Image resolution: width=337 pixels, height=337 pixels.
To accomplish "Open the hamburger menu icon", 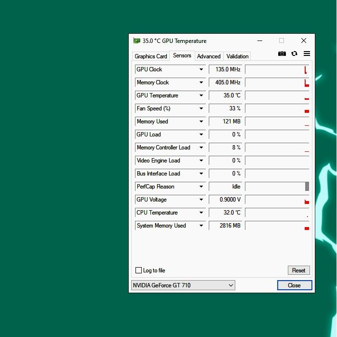I will pyautogui.click(x=307, y=54).
